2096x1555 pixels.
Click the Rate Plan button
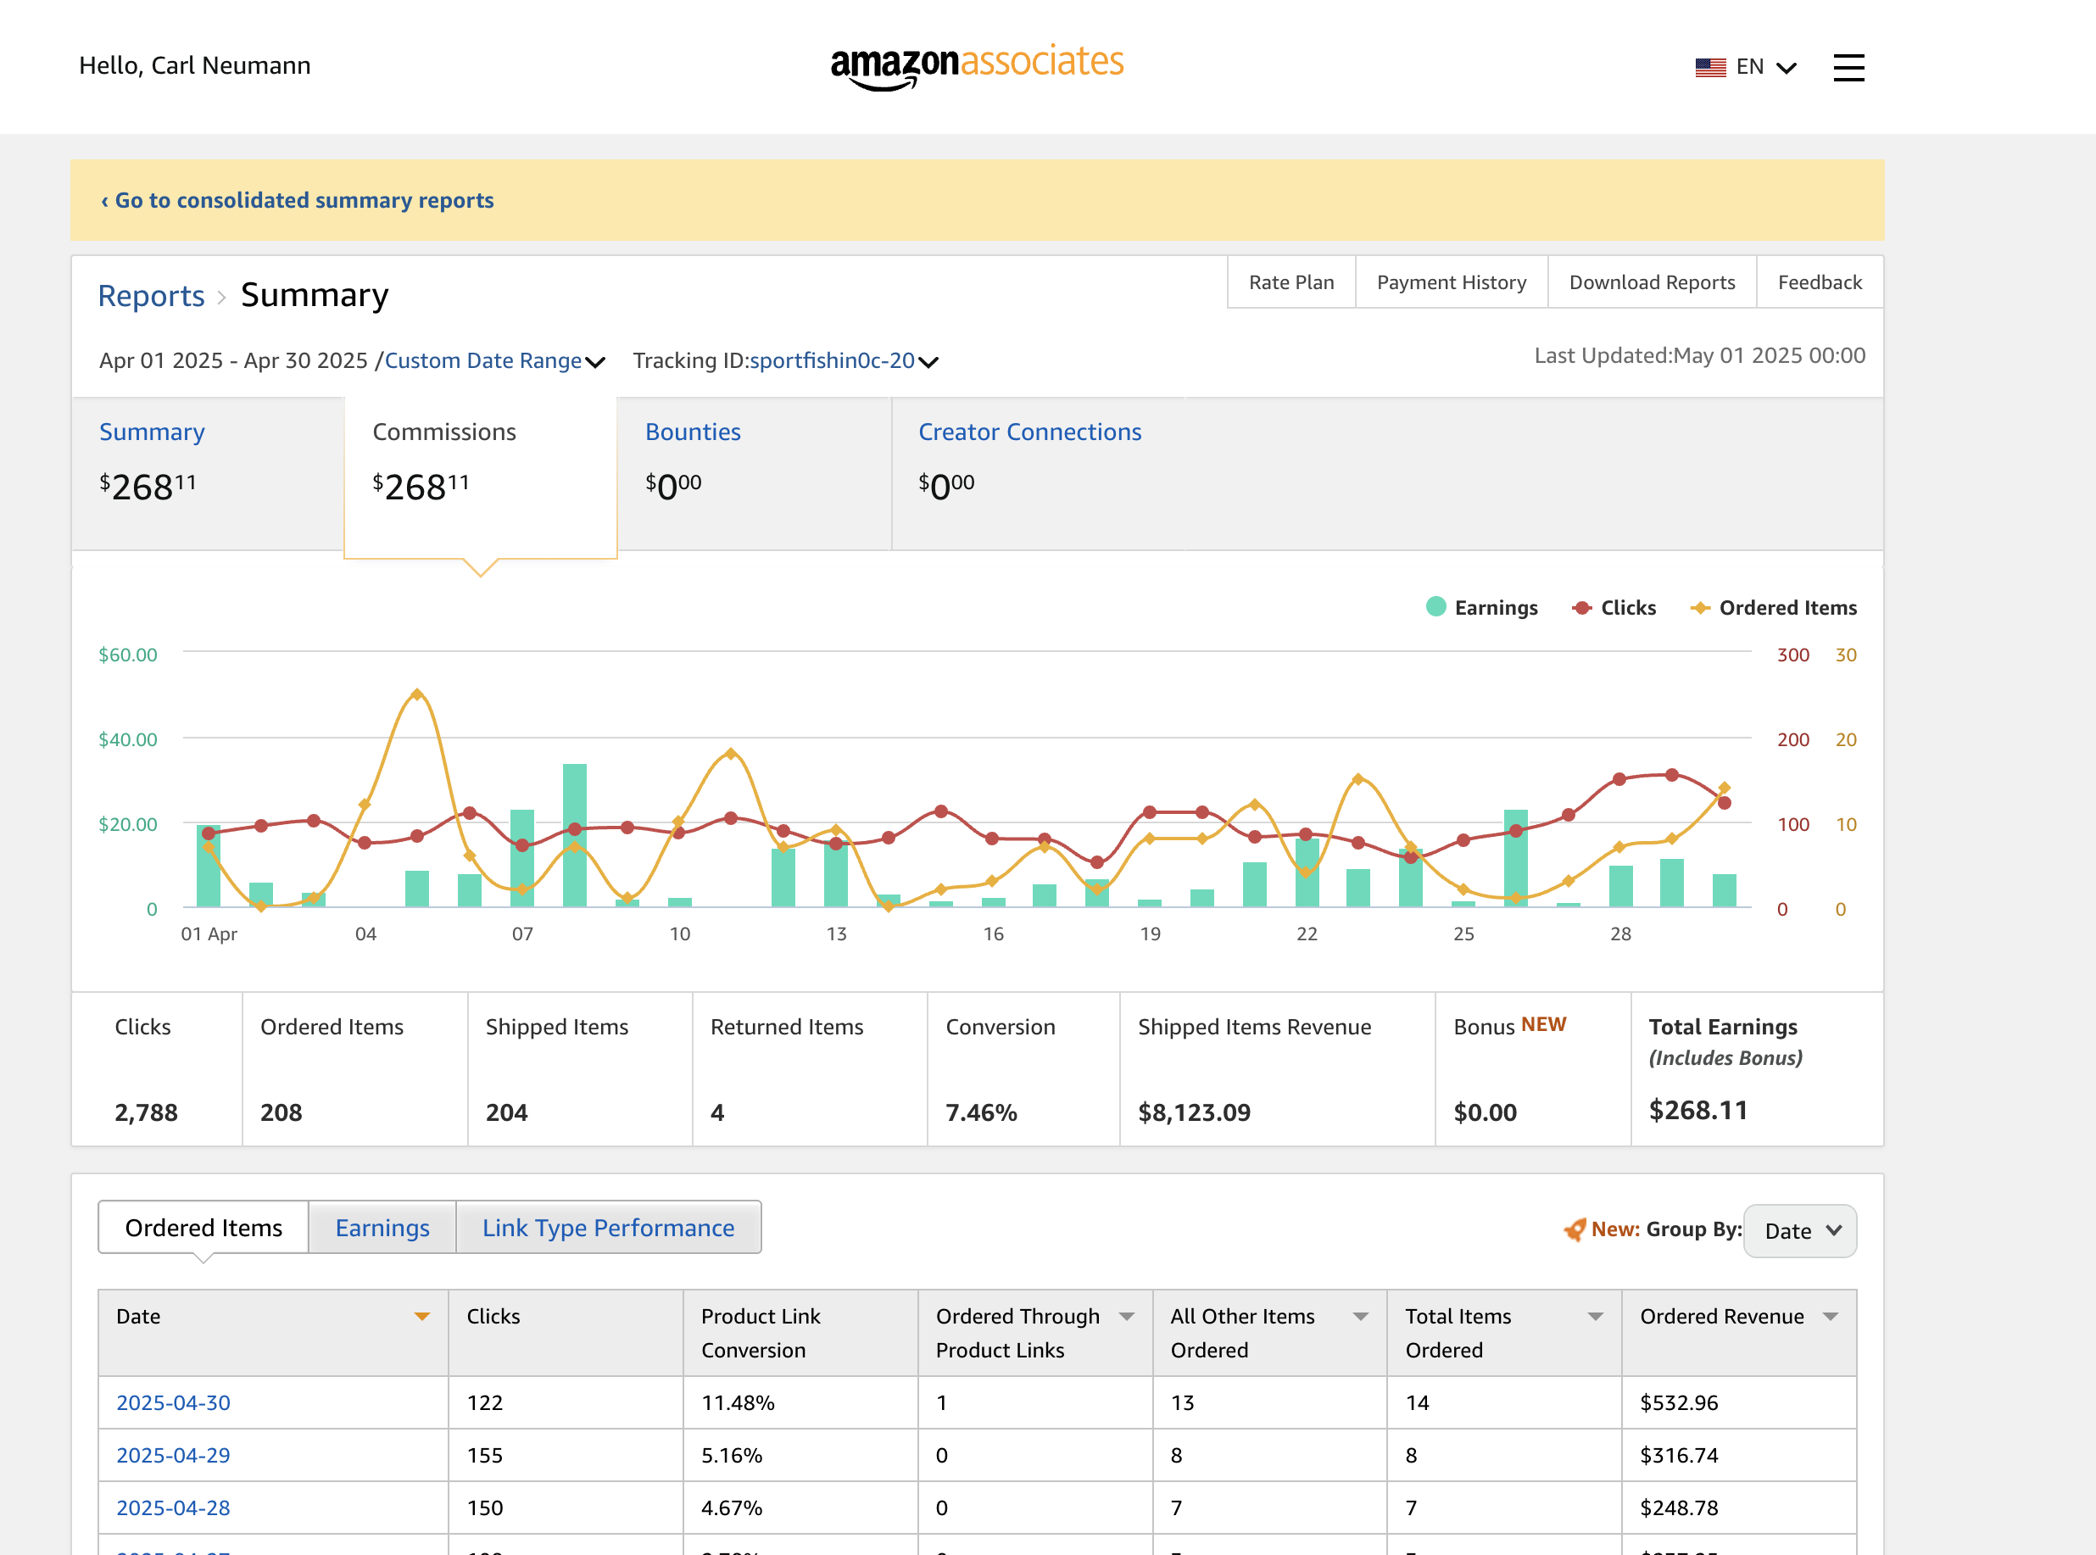[1291, 282]
